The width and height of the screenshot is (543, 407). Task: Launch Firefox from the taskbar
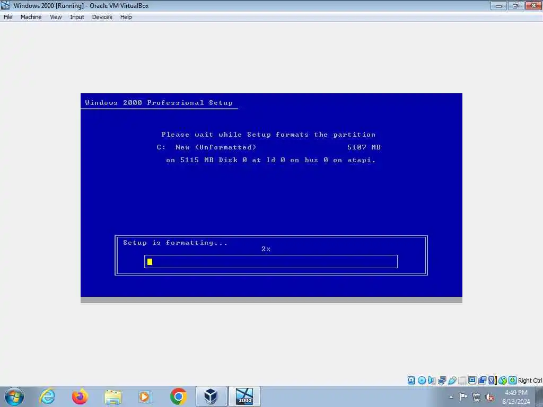click(80, 396)
